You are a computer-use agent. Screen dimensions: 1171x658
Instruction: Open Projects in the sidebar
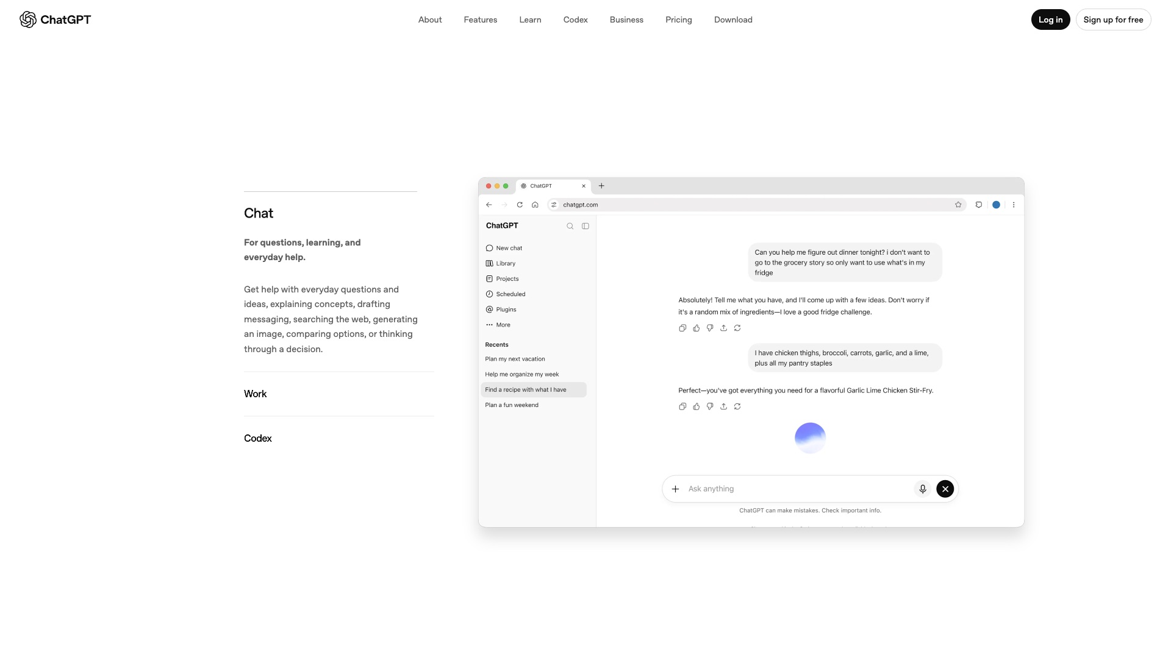coord(502,278)
